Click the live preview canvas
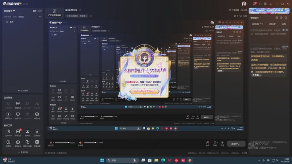292x164 pixels. [x=146, y=75]
